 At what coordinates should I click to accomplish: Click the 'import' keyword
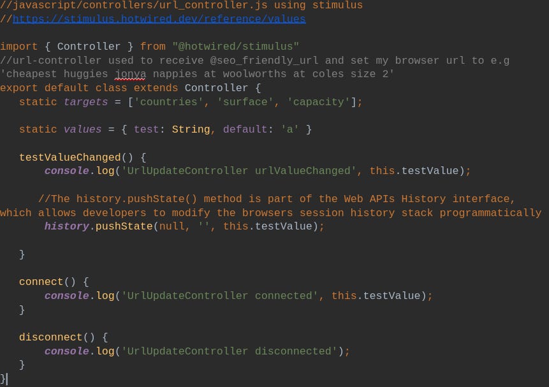point(19,47)
